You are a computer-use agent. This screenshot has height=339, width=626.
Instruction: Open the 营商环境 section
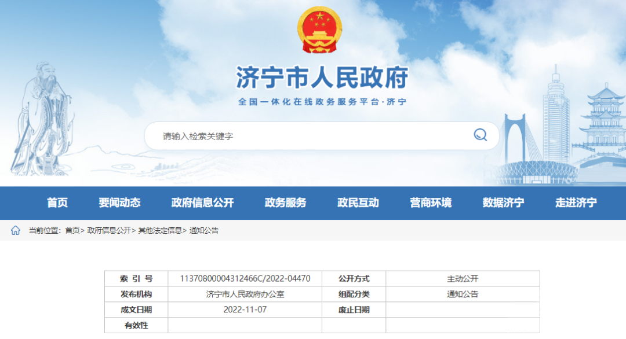pyautogui.click(x=430, y=203)
